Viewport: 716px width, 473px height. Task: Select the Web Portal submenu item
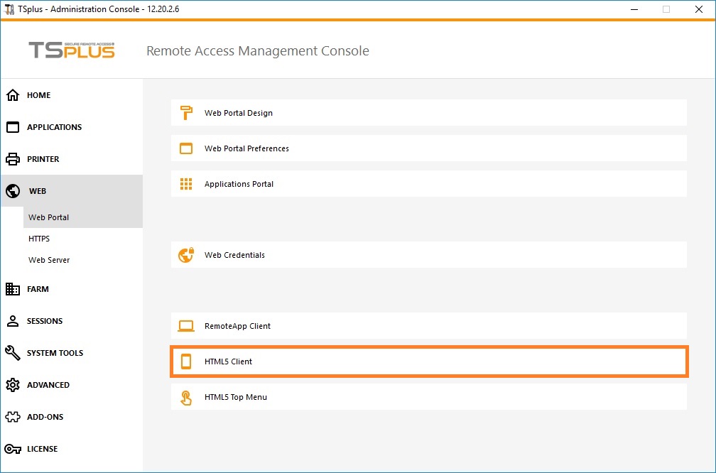(49, 217)
